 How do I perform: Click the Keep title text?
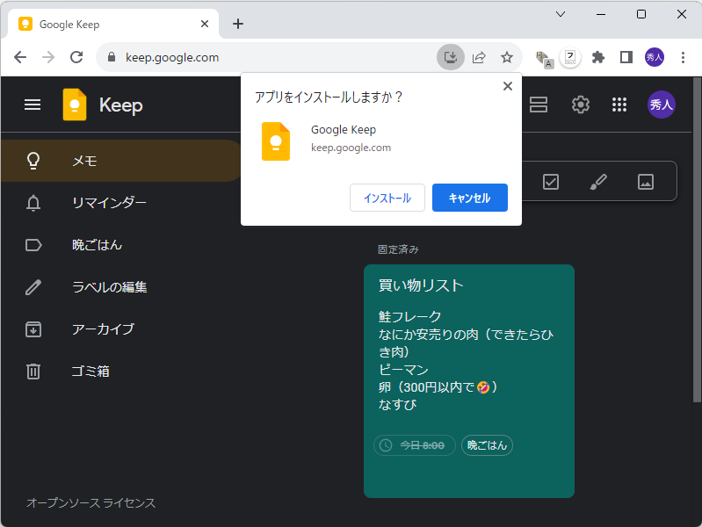click(x=121, y=105)
